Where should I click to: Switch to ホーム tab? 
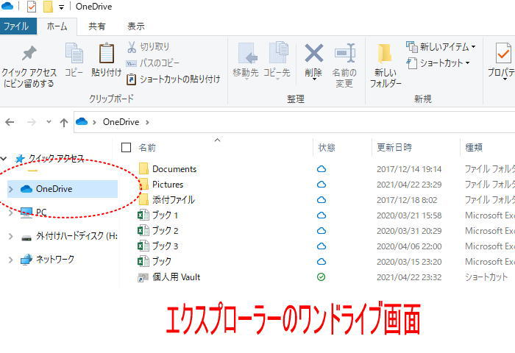[57, 26]
